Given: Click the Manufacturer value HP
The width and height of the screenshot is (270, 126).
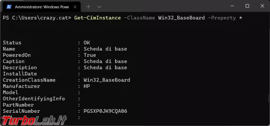Looking at the screenshot, I should 87,86.
